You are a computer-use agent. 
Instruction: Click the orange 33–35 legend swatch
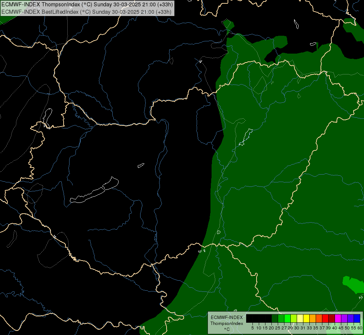313,318
